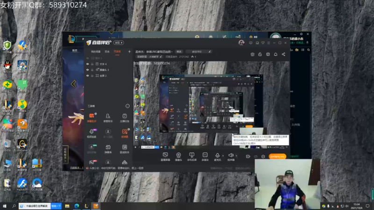This screenshot has width=374, height=210.
Task: Expand the speaker options arrow
Action: (x=237, y=156)
